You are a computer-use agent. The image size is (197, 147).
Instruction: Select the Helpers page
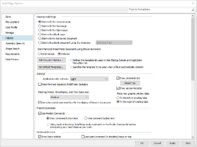pos(17,38)
